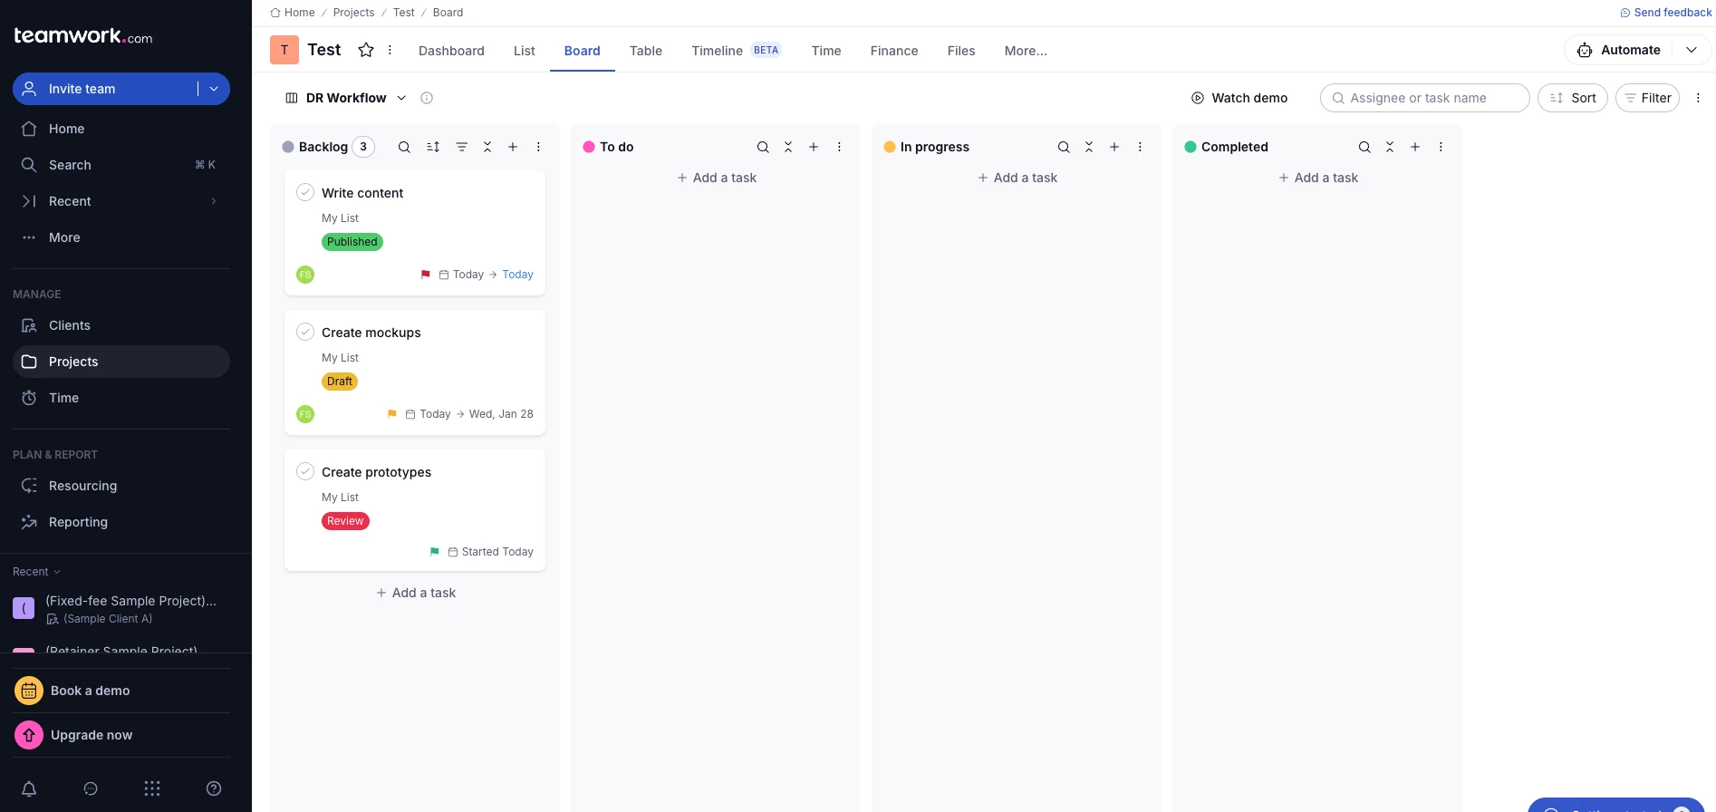Open board view options kebab next to Filter
The image size is (1716, 812).
tap(1698, 98)
